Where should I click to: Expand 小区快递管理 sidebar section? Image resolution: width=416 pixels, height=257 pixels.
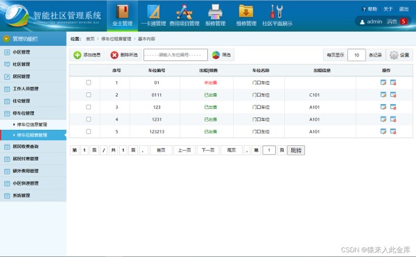[x=33, y=183]
